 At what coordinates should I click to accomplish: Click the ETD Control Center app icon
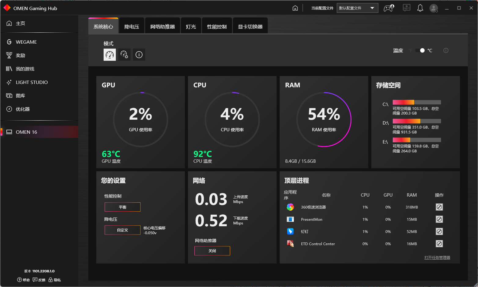[x=290, y=244]
